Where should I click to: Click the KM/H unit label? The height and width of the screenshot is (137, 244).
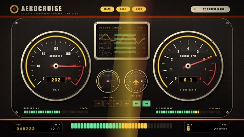(x=56, y=90)
